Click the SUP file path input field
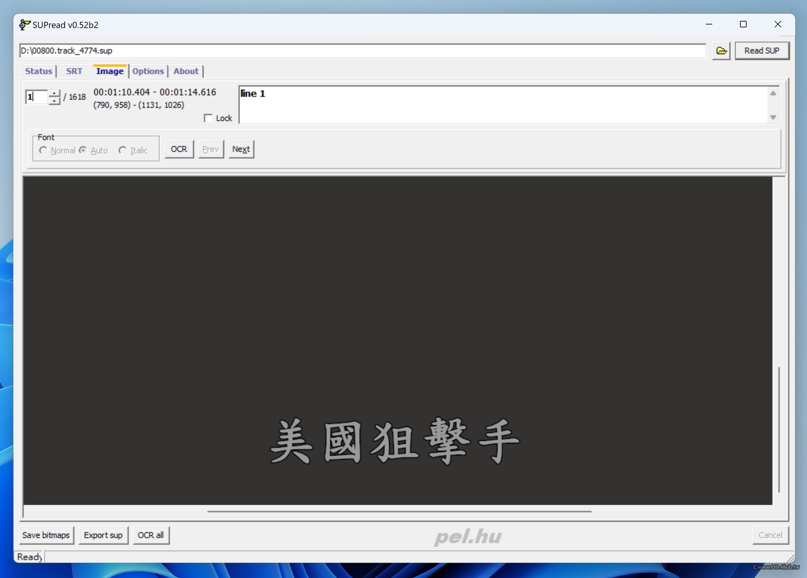807x578 pixels. (x=362, y=51)
